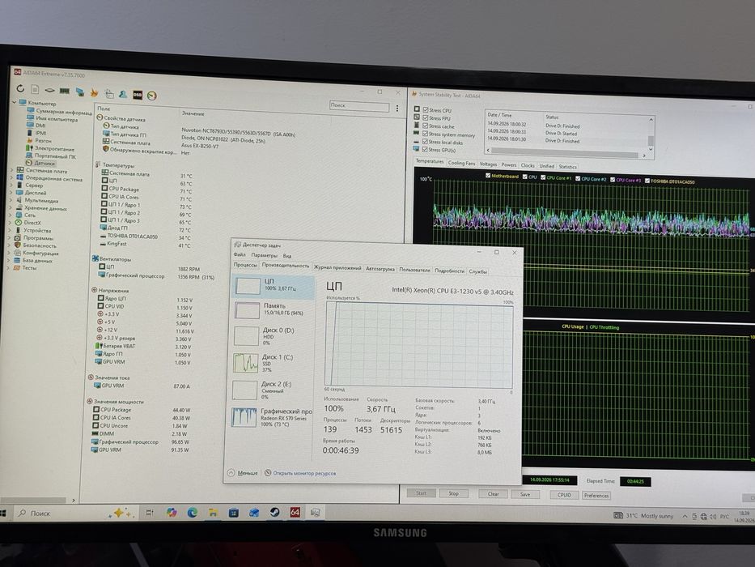Toggle the Stress cache checkbox
The image size is (755, 567).
coord(425,126)
